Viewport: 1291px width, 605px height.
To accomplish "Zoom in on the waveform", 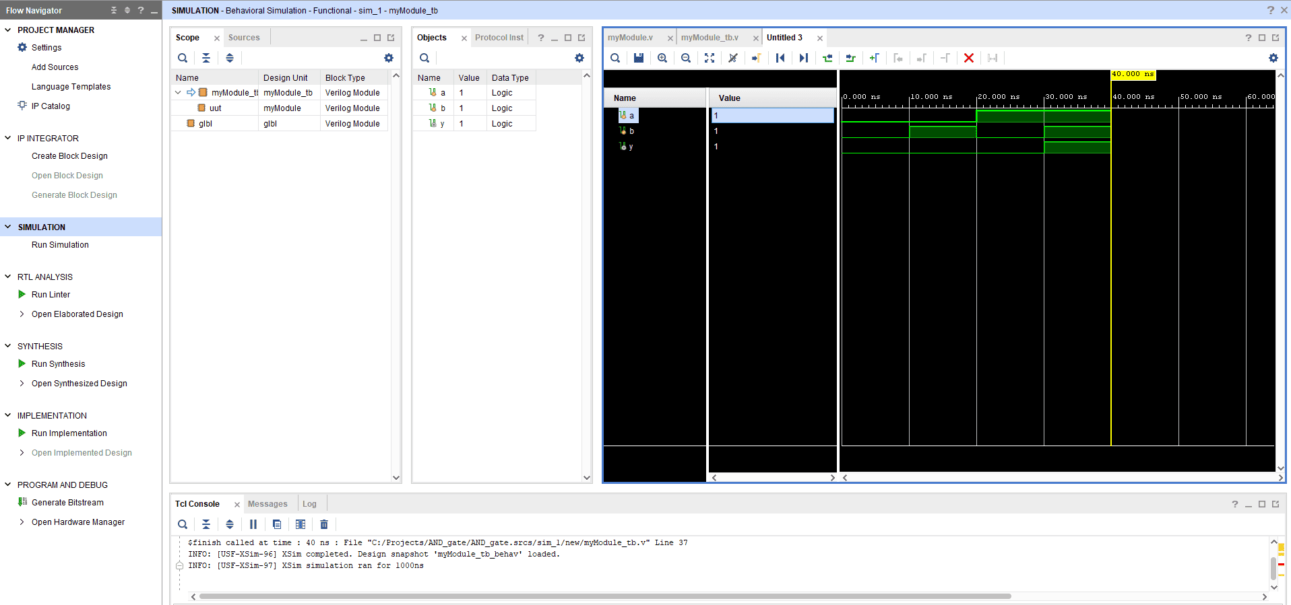I will (x=662, y=58).
